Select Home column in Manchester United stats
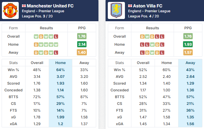Image resolution: width=204 pixels, height=129 pixels. 60,63
